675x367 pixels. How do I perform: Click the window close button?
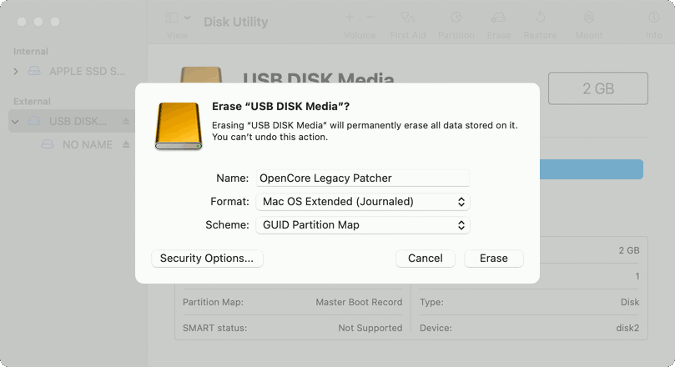[x=22, y=22]
